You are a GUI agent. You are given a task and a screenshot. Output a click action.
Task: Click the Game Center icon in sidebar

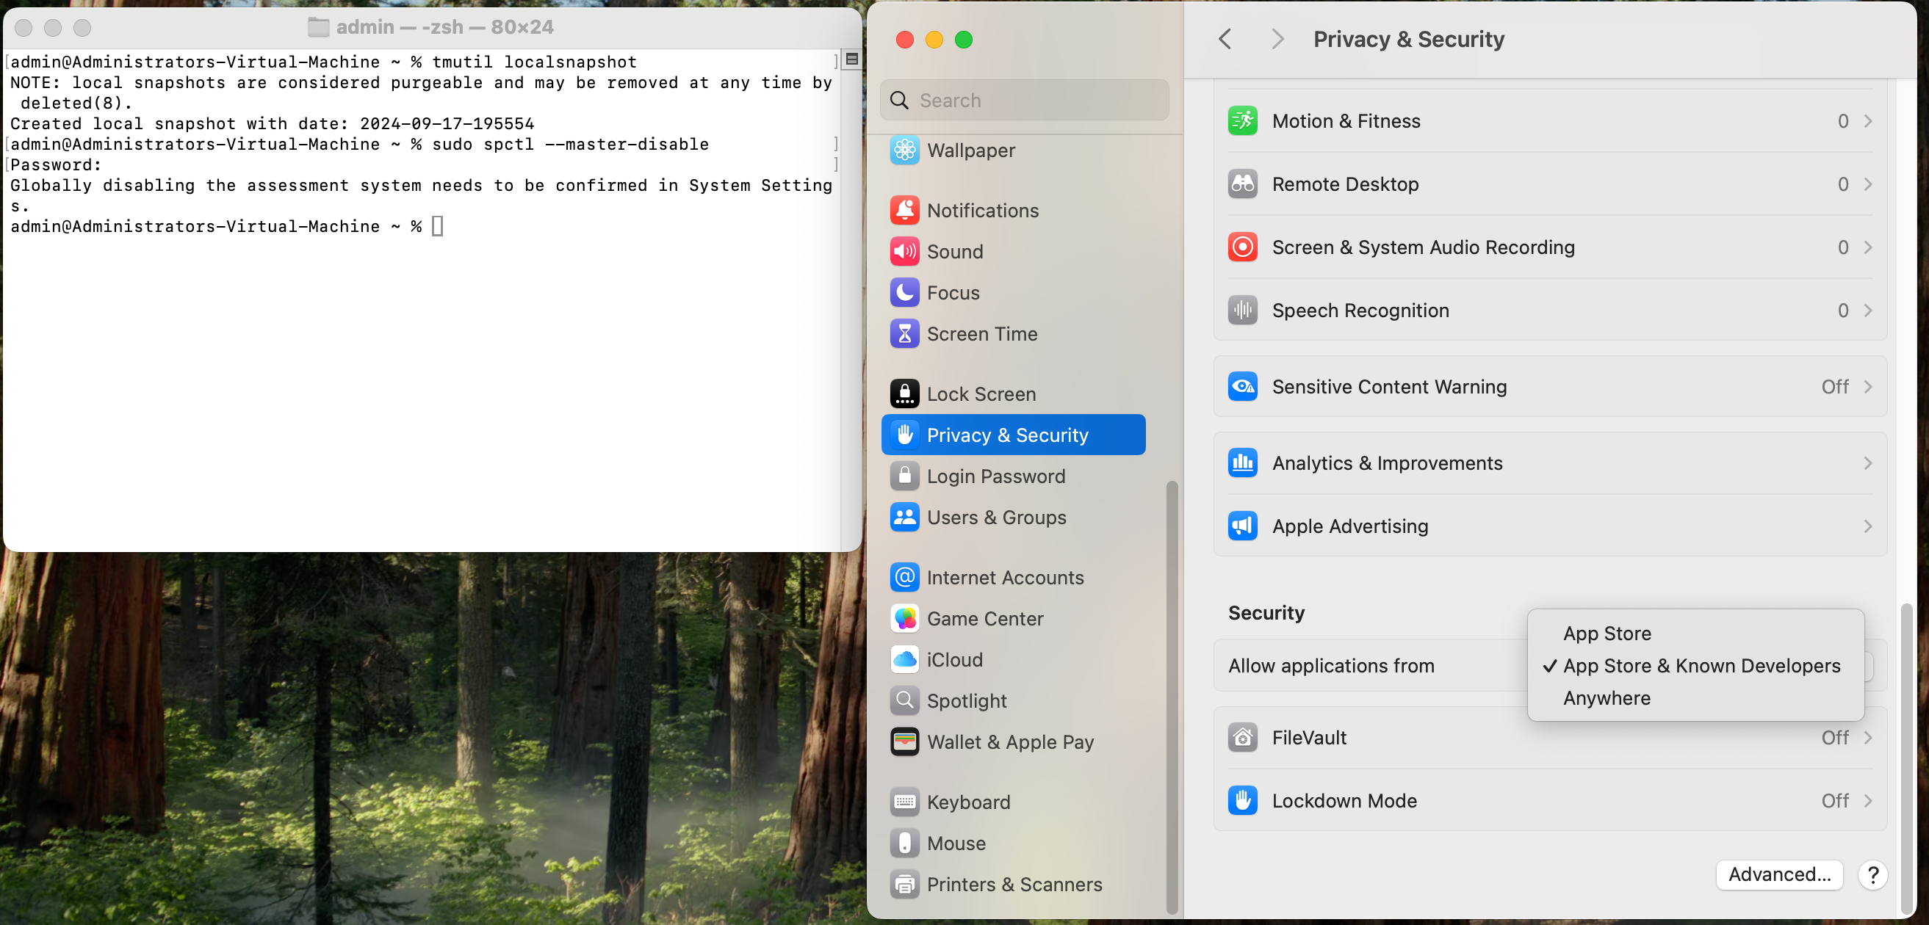click(x=904, y=618)
